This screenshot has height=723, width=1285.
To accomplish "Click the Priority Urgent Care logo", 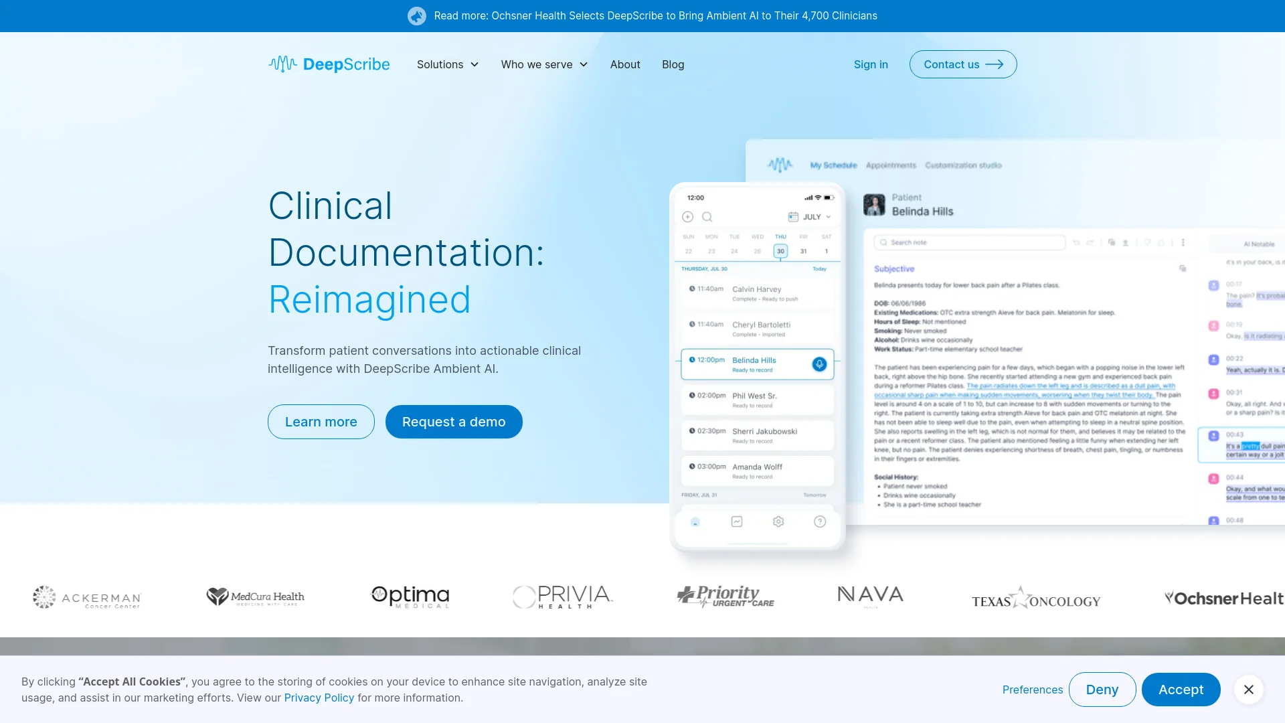I will click(x=725, y=596).
